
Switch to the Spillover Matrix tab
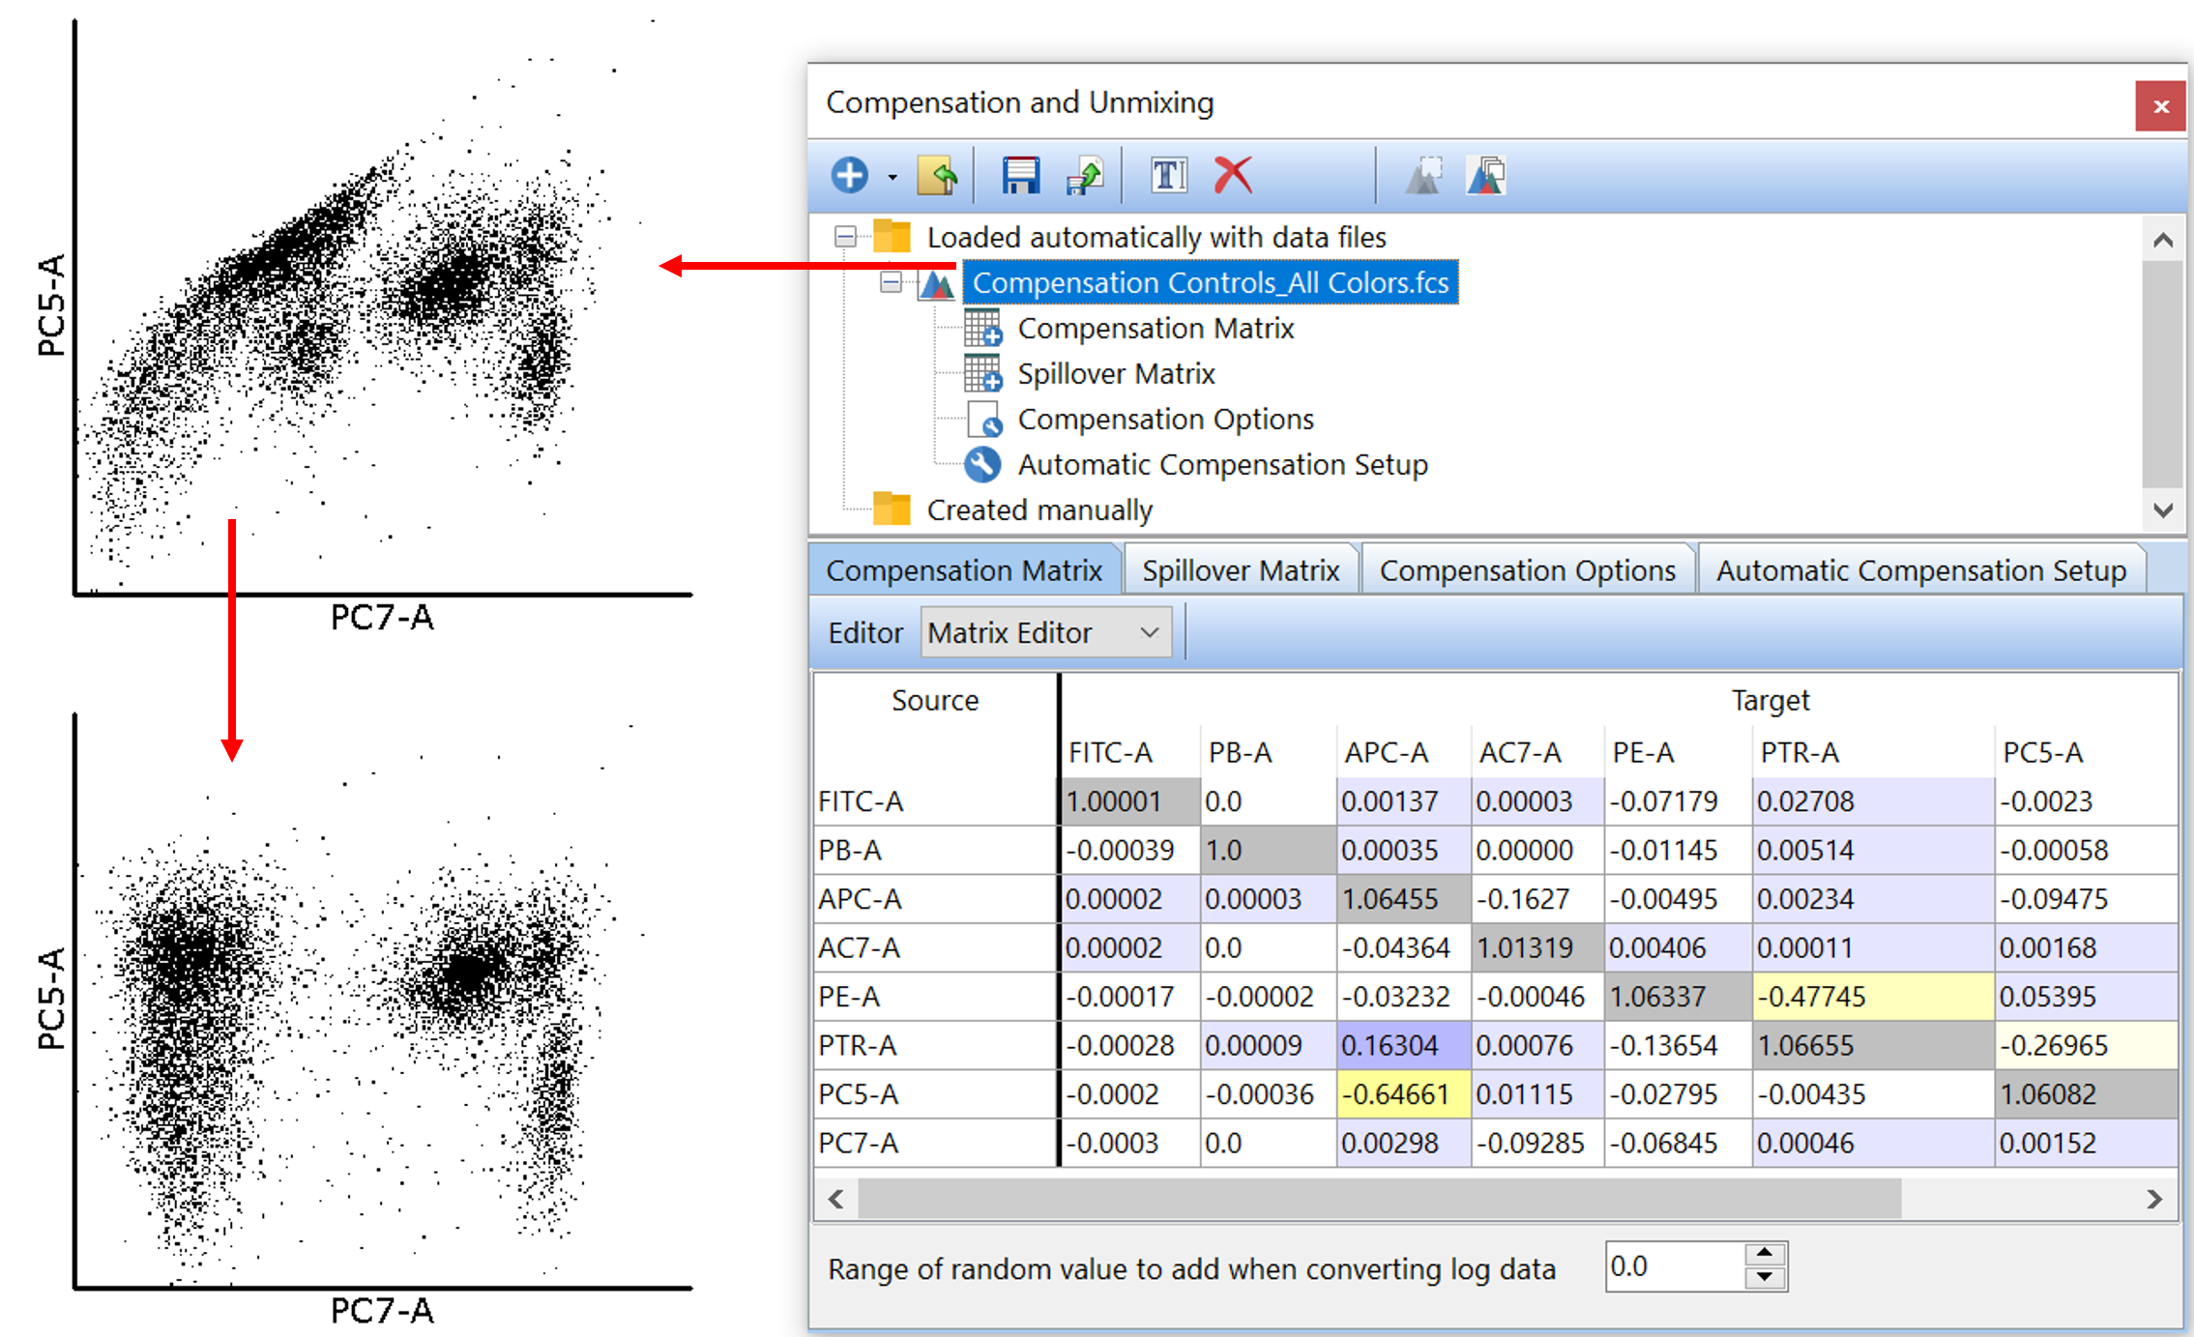pos(1240,570)
